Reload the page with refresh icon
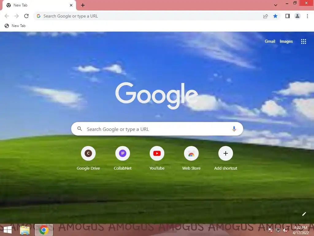This screenshot has height=236, width=314. coord(26,16)
